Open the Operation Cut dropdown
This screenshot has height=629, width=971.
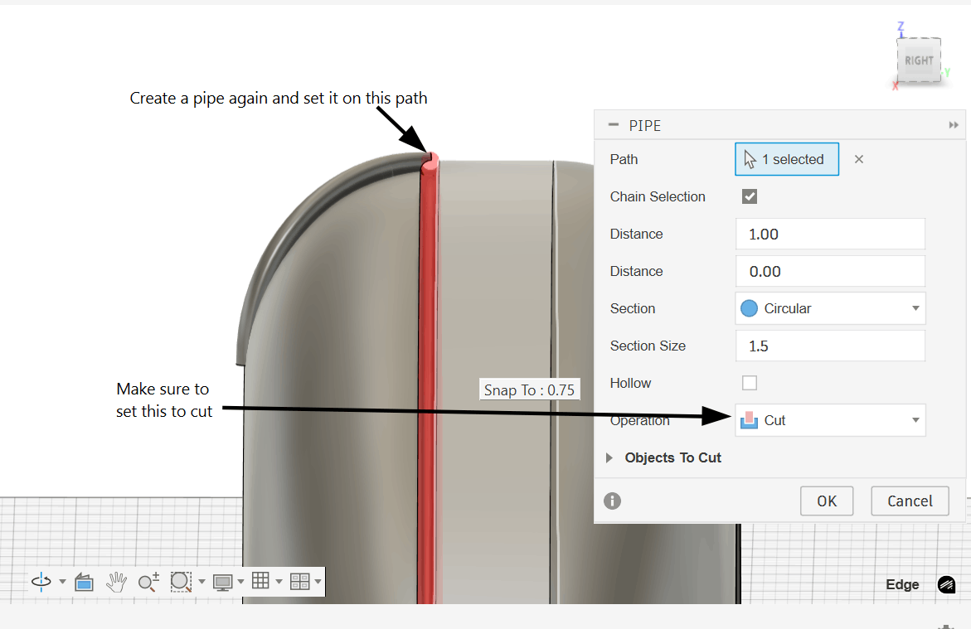coord(830,420)
